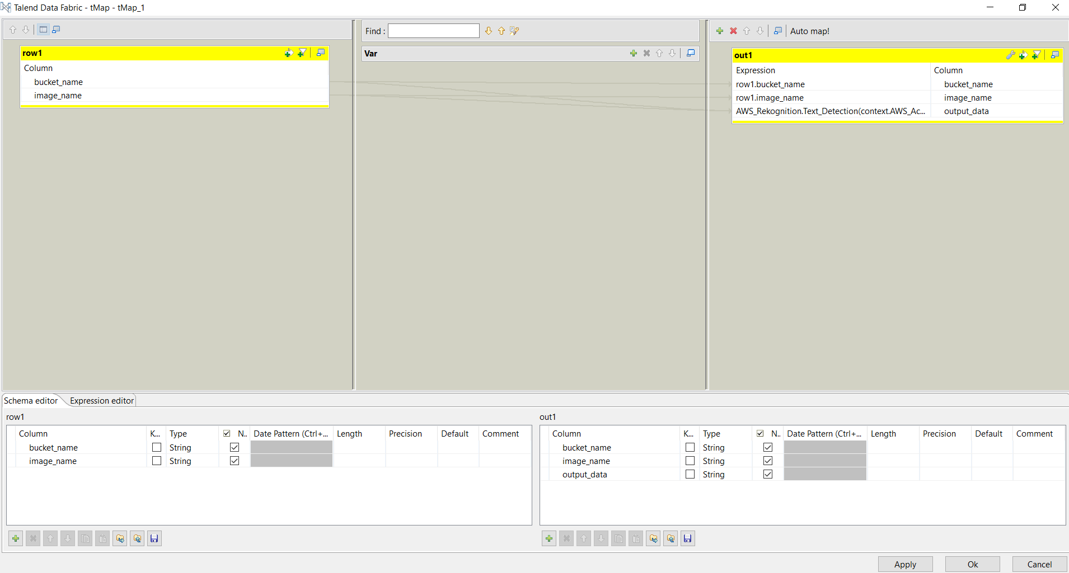This screenshot has height=573, width=1069.
Task: Open tMap settings with the wrench icon on out1
Action: pyautogui.click(x=1011, y=55)
